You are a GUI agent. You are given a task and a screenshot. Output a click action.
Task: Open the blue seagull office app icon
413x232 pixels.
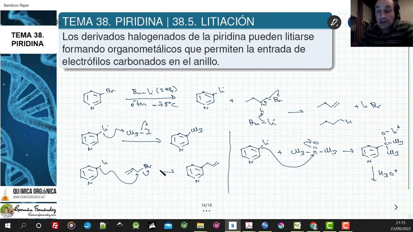pos(87,226)
